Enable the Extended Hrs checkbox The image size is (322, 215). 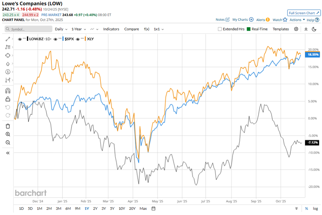coord(220,29)
